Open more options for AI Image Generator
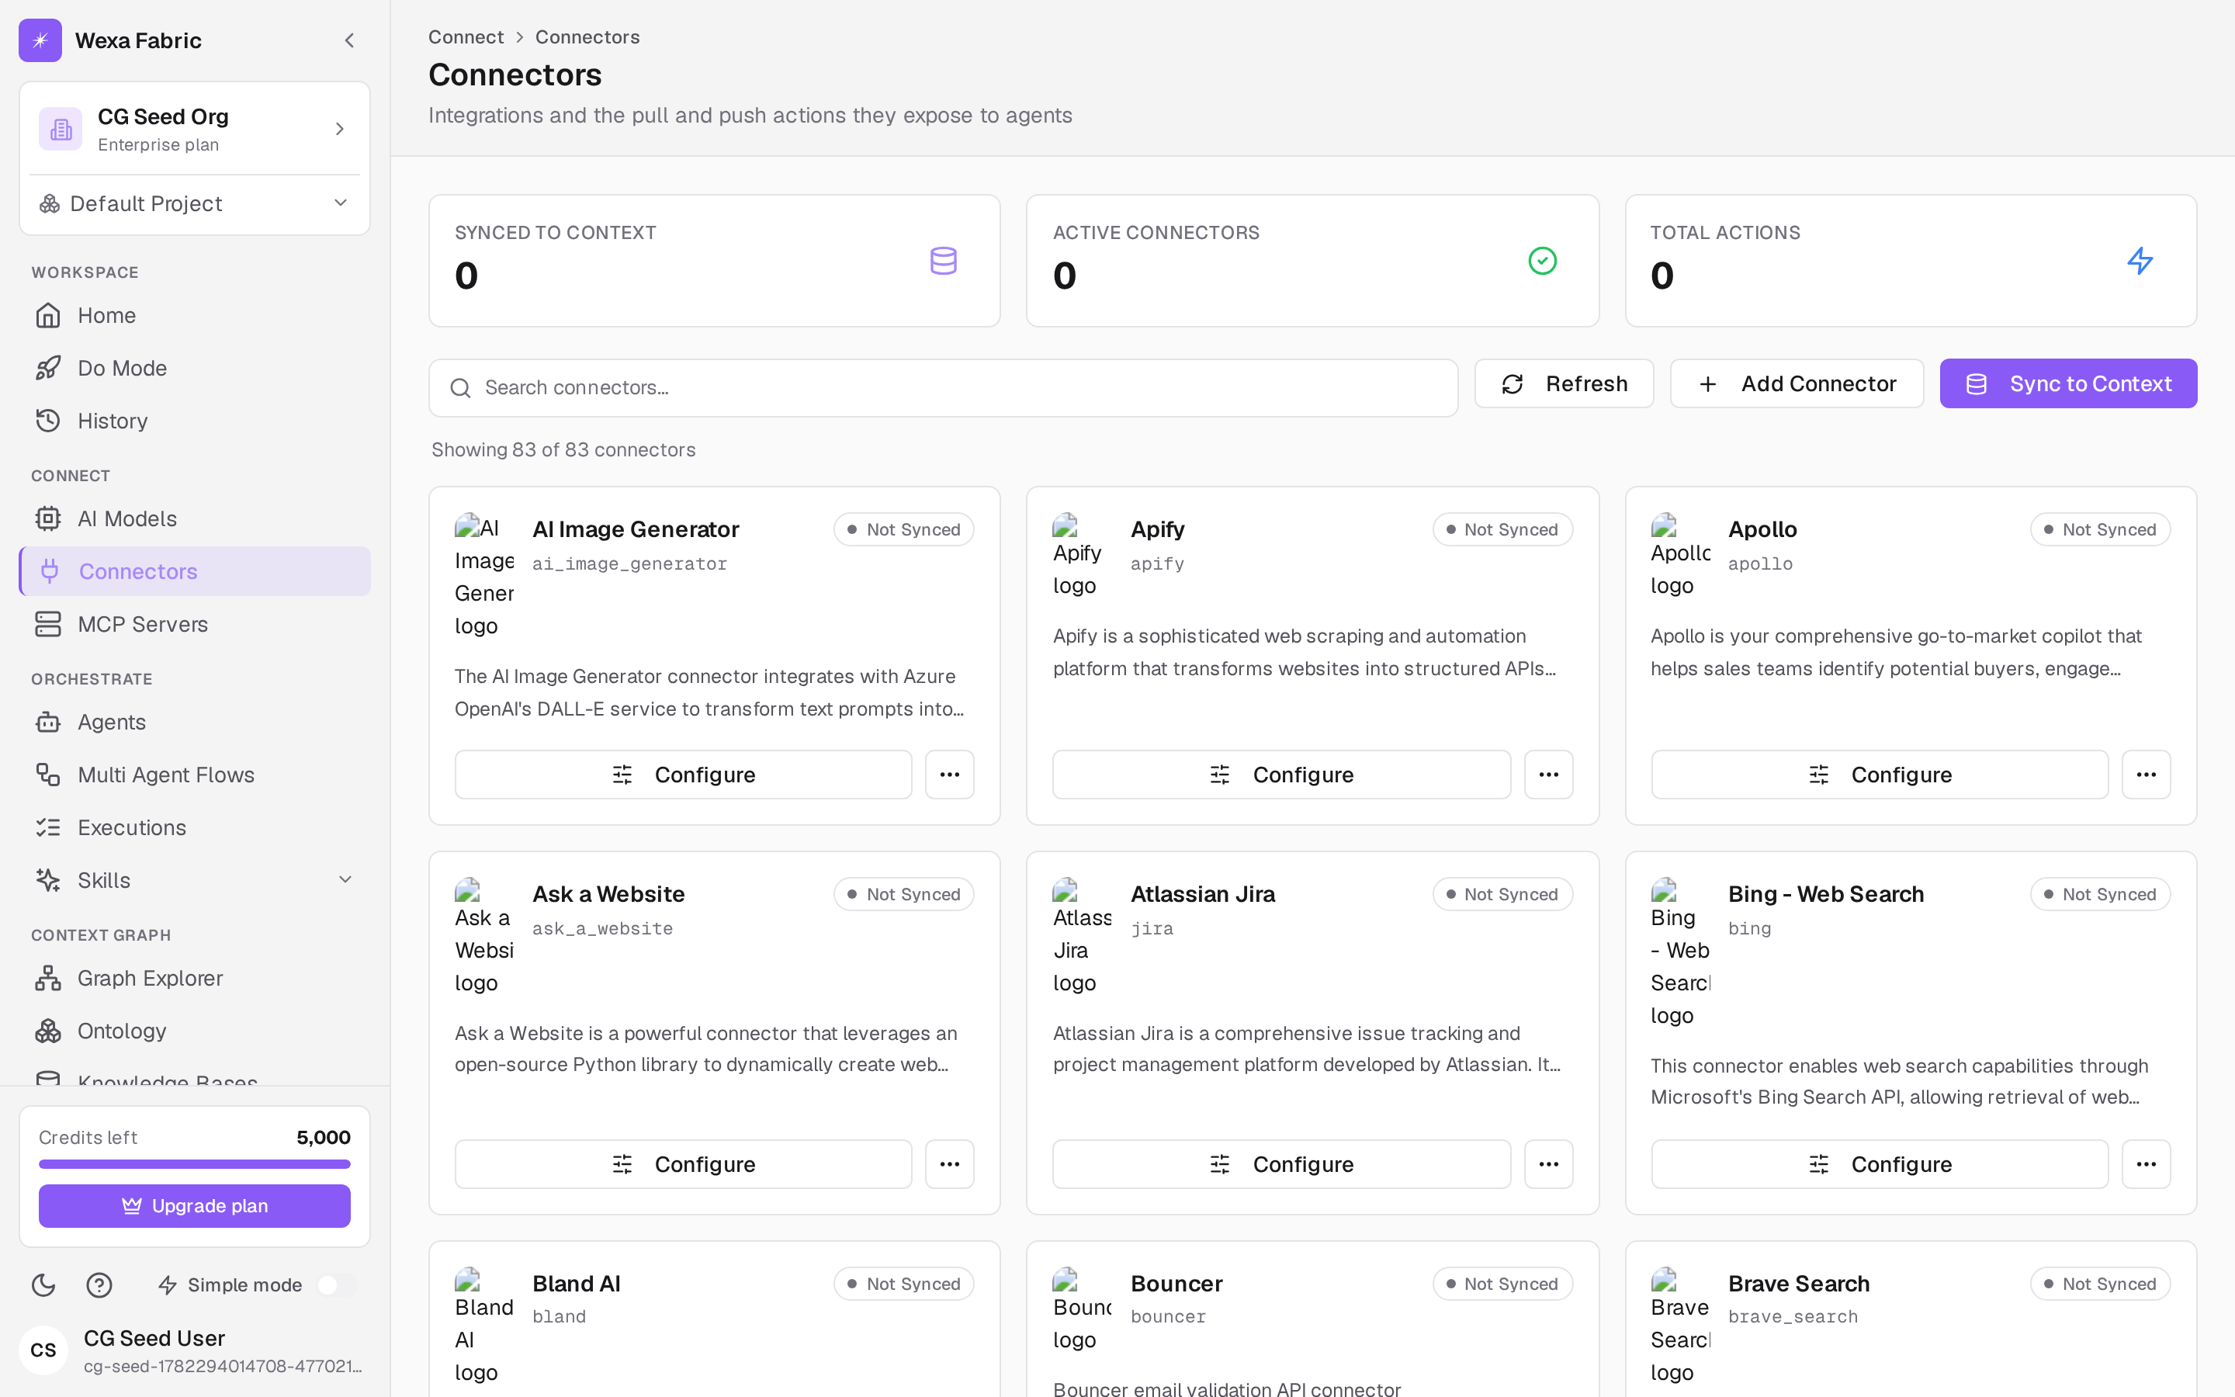 (949, 775)
